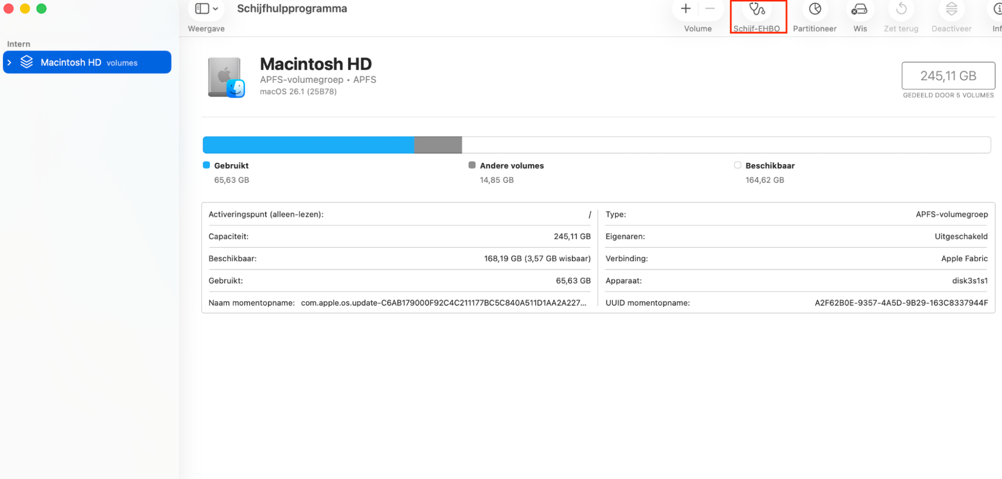Open the Partitioneer tool

point(815,10)
